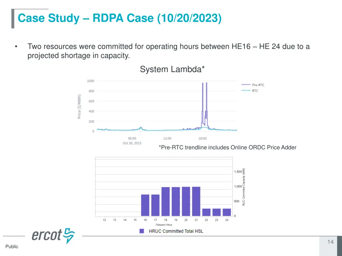Click the footnote about the Online ORDC Price Adder
342x256 pixels.
(227, 148)
